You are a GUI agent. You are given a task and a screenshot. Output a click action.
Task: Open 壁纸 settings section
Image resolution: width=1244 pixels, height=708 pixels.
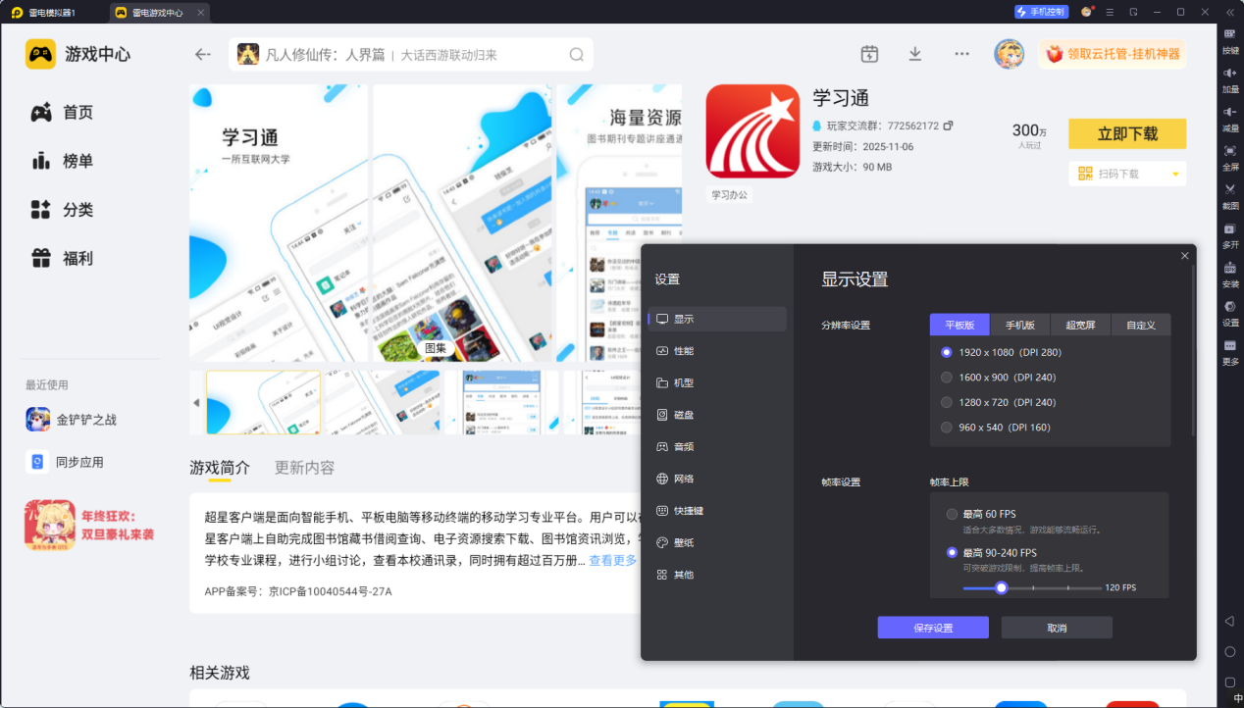(x=717, y=542)
